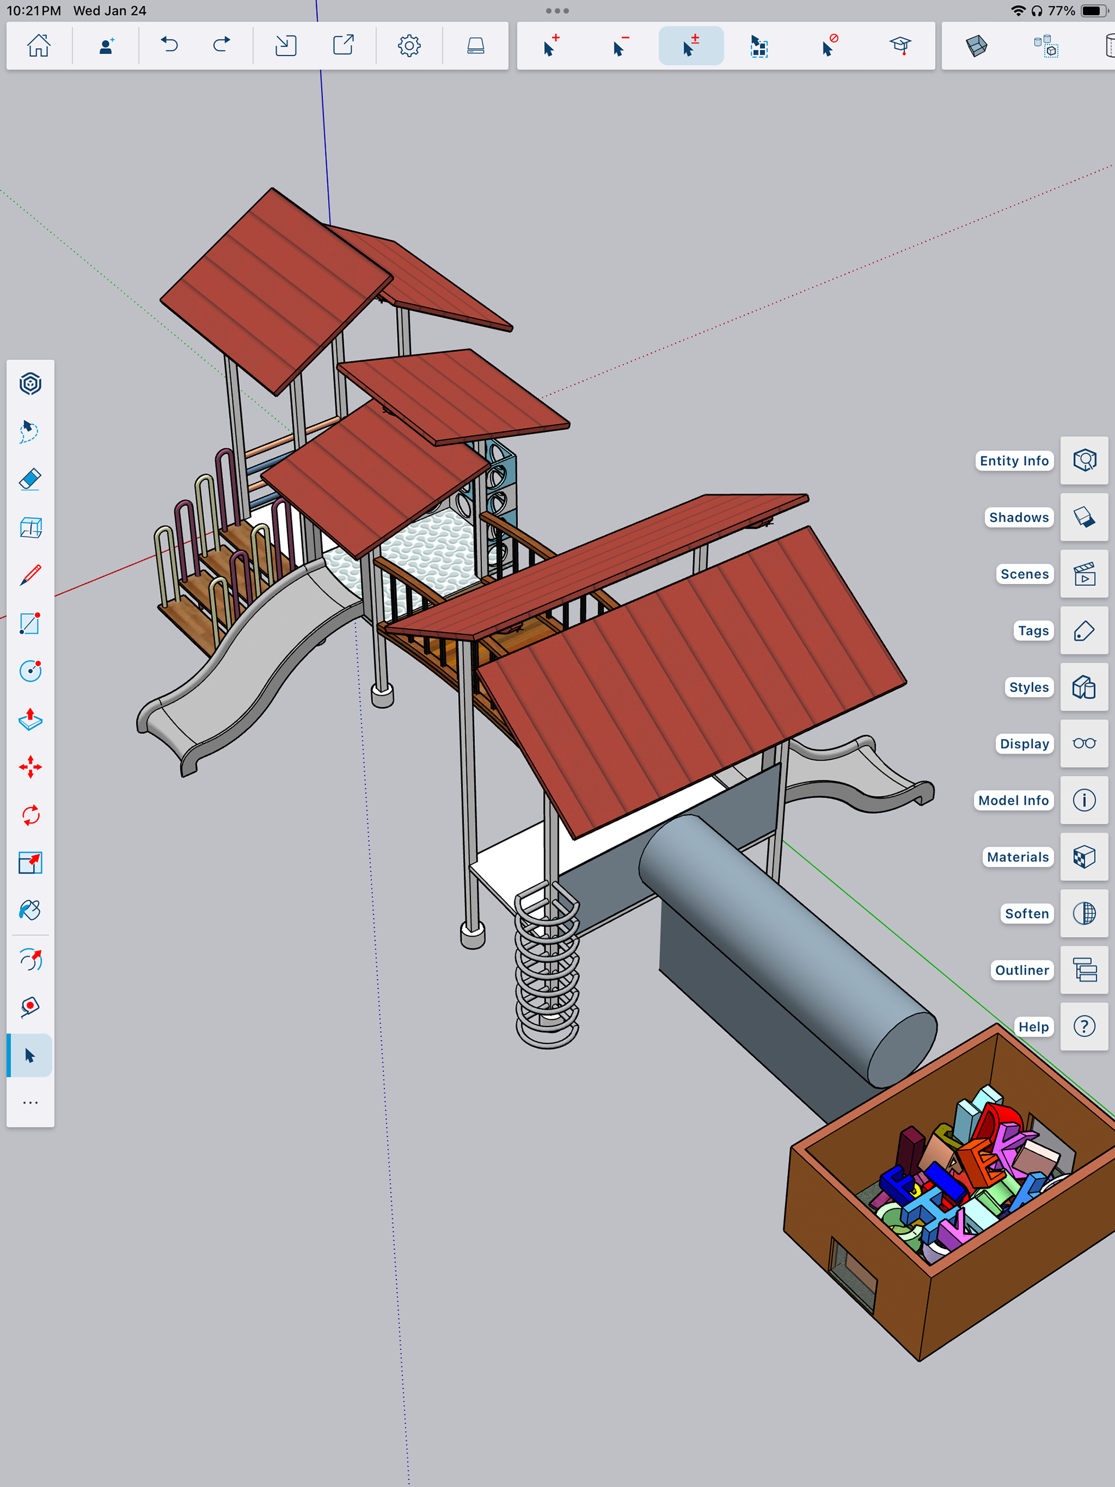Choose the Move tool with red arrows
The height and width of the screenshot is (1487, 1115).
tap(30, 767)
